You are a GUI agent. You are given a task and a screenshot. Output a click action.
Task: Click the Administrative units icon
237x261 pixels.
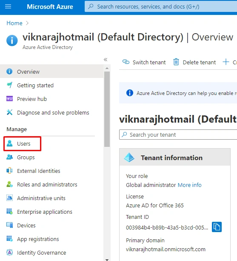pos(9,198)
